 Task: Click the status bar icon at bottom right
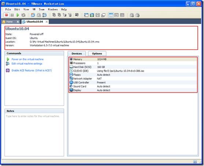(195, 162)
